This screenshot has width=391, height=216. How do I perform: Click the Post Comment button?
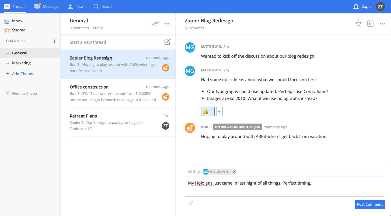[x=370, y=204]
